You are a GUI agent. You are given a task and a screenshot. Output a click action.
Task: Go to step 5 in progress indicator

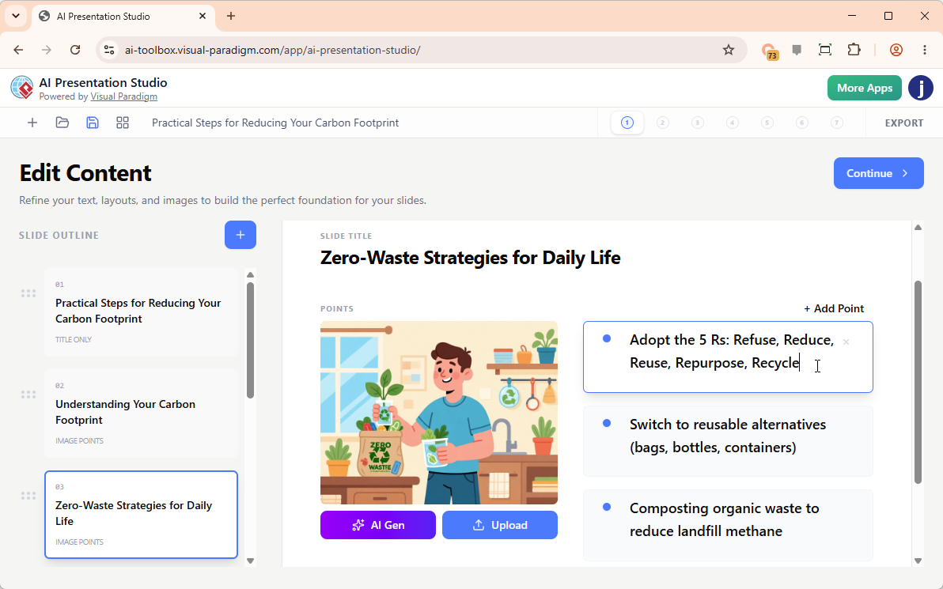point(767,123)
